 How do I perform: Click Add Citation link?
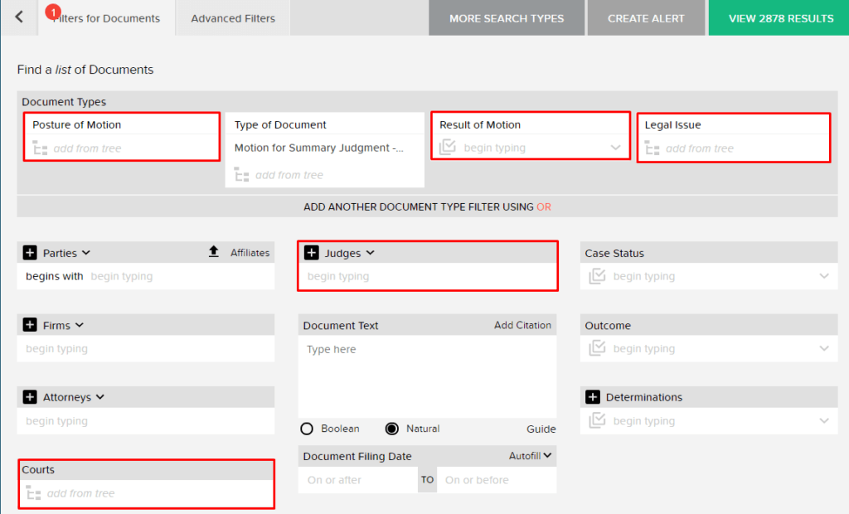point(522,325)
